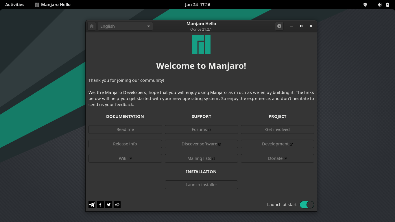Click the home icon in the header
395x222 pixels.
click(92, 26)
